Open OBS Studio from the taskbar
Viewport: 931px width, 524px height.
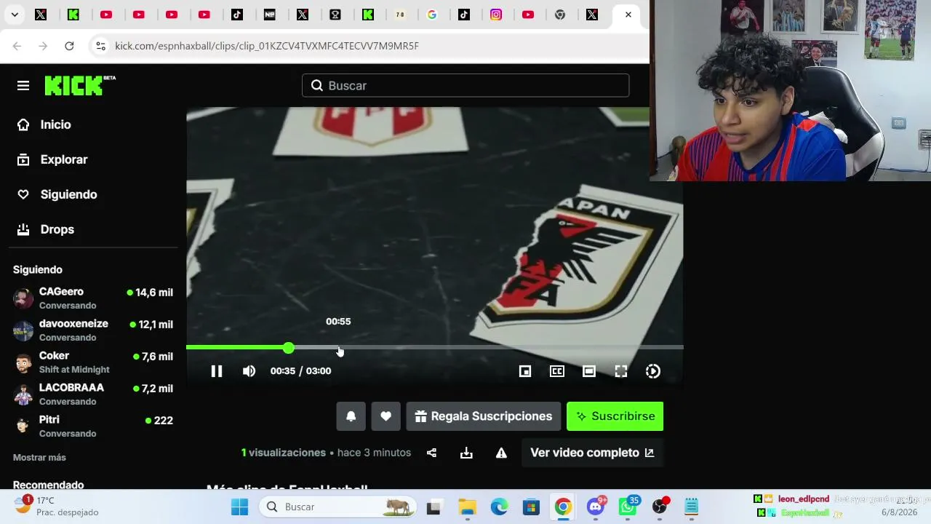pos(660,507)
